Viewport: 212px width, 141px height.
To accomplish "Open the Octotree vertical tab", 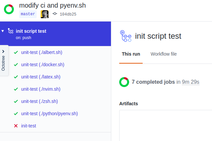I will [x=3, y=63].
